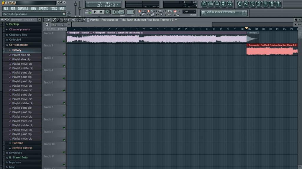Collapse the Current project folder
The height and width of the screenshot is (169, 302).
click(x=4, y=45)
